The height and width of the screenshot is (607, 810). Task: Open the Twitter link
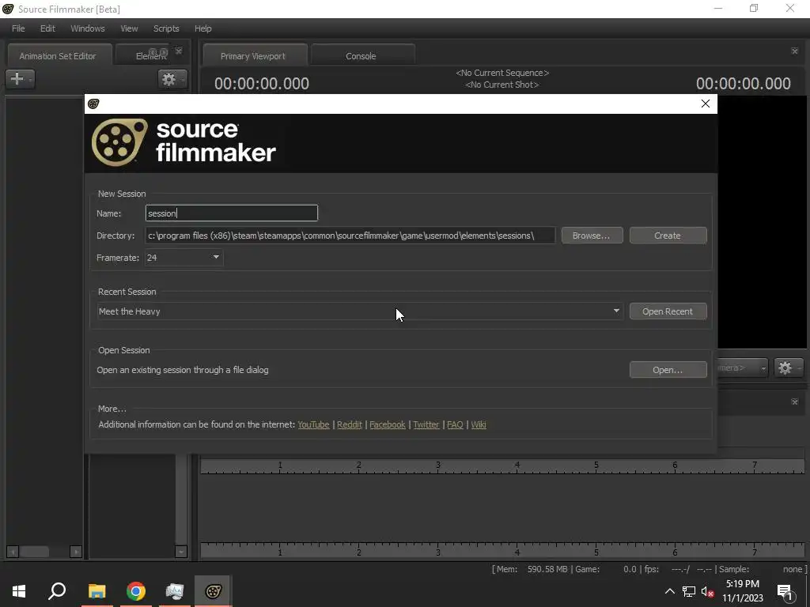[426, 424]
